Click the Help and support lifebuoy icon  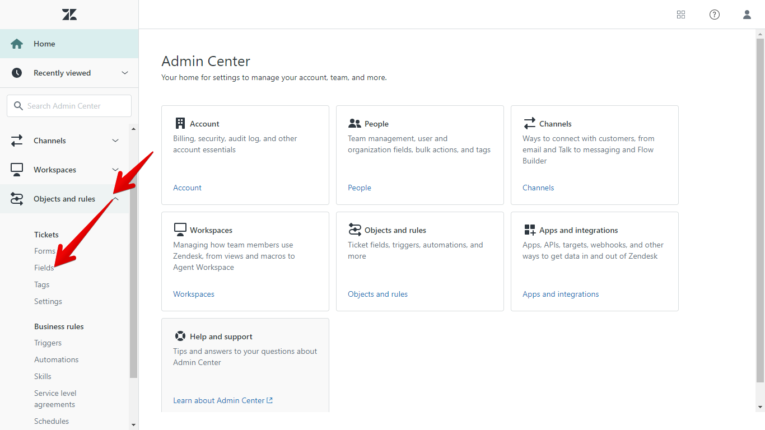point(180,336)
